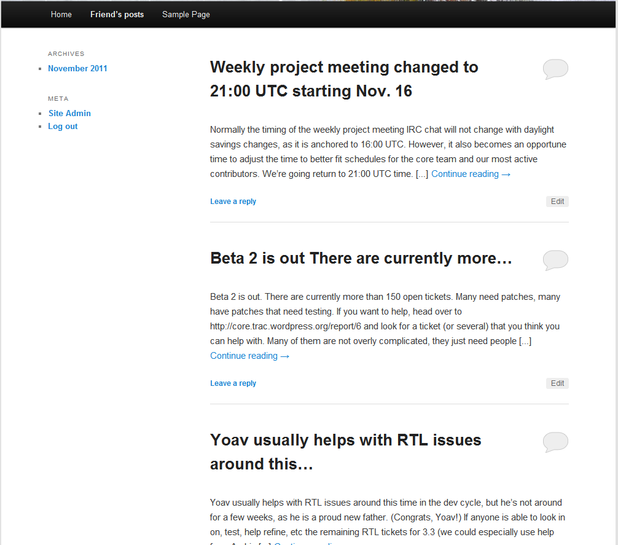The width and height of the screenshot is (618, 545).
Task: Open Yoav usually helps with RTL post title
Action: (346, 452)
